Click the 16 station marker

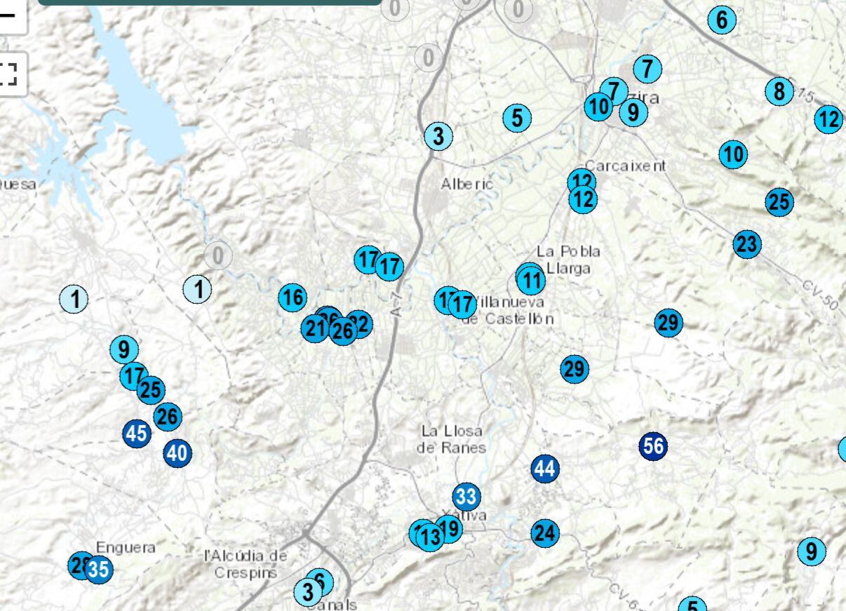coord(292,298)
